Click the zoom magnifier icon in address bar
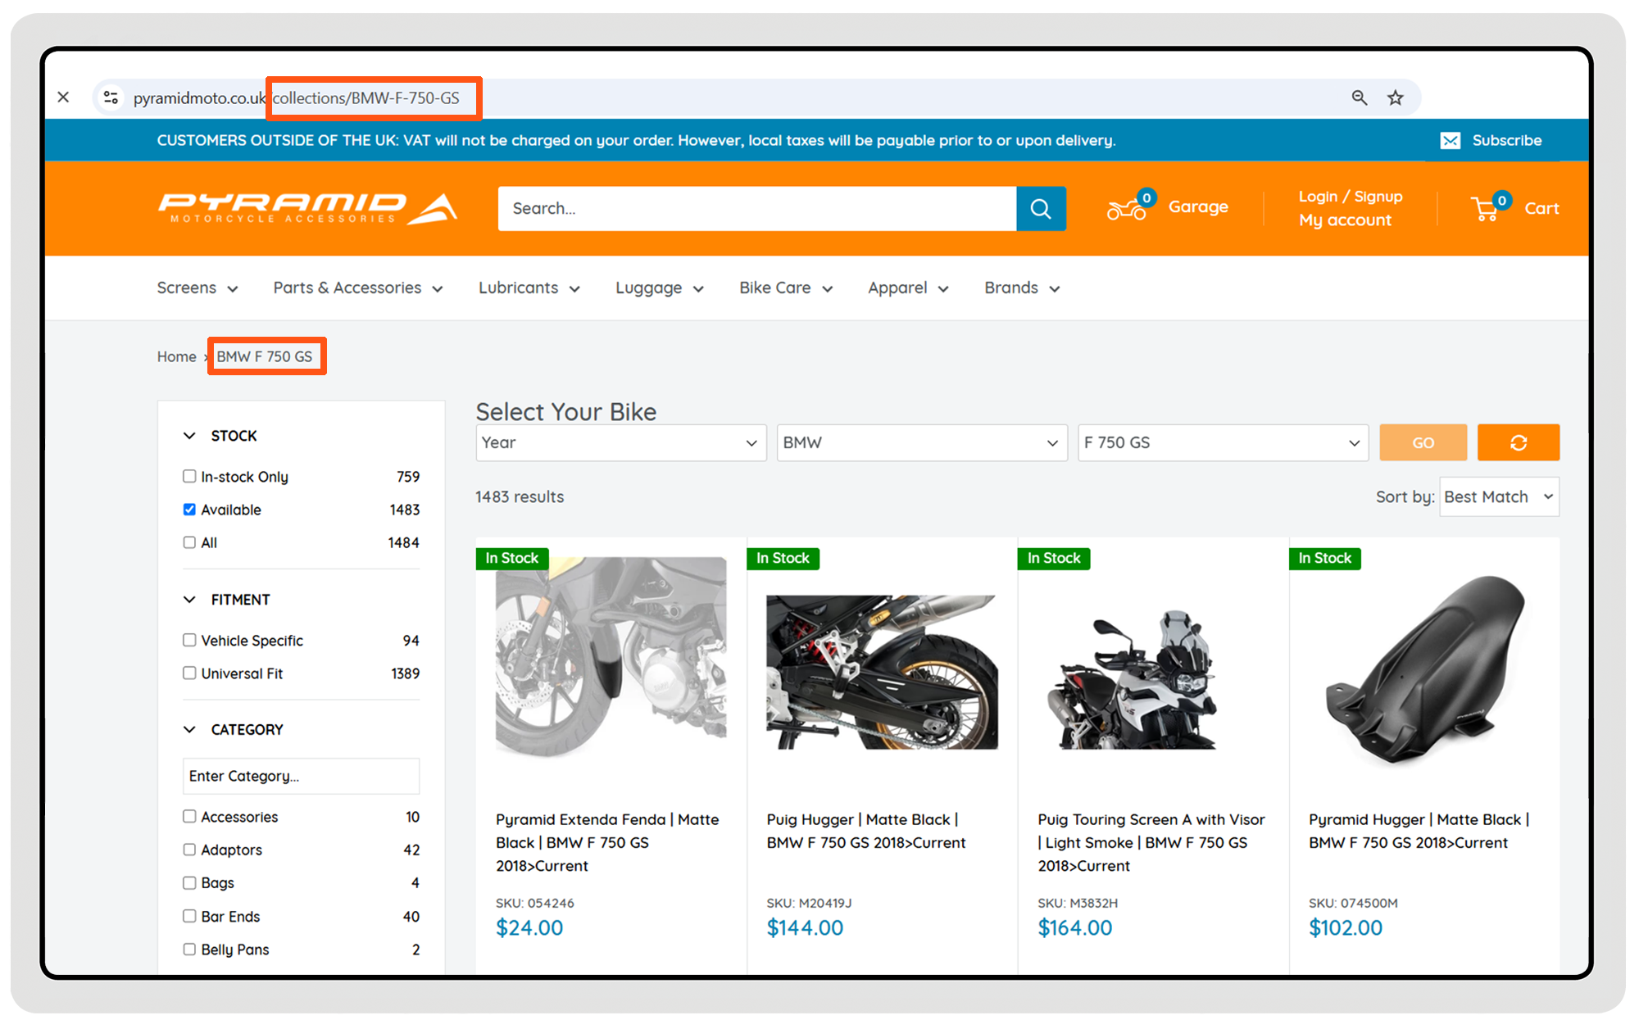The height and width of the screenshot is (1029, 1639). click(1359, 97)
